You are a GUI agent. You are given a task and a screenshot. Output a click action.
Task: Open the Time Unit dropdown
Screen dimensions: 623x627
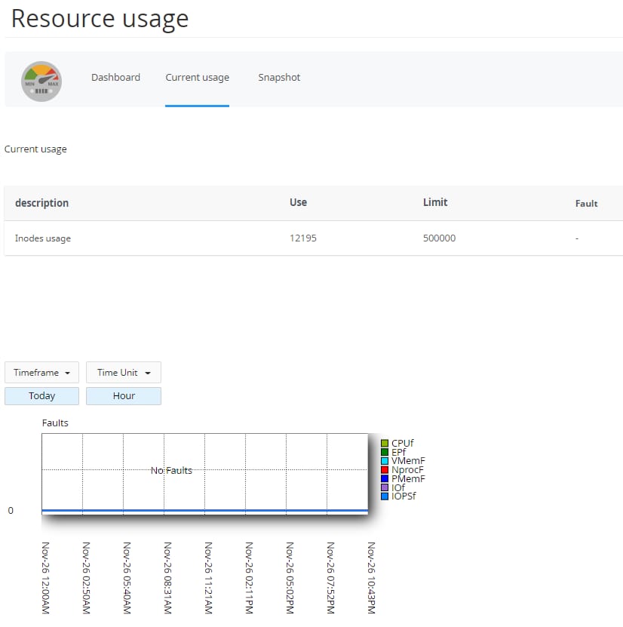[123, 372]
